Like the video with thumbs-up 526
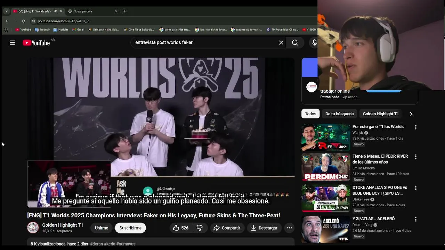This screenshot has height=250, width=445. [181, 228]
